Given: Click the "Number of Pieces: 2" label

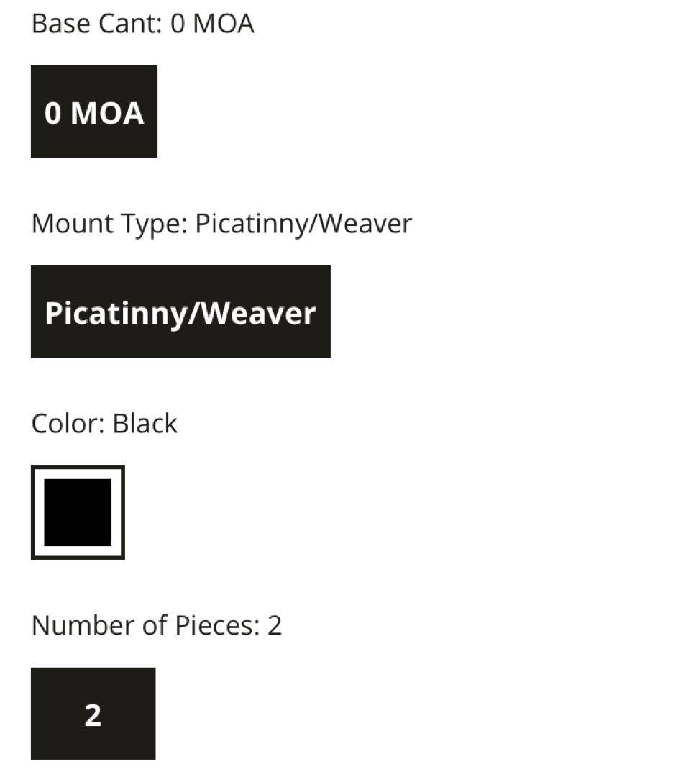Looking at the screenshot, I should tap(156, 625).
